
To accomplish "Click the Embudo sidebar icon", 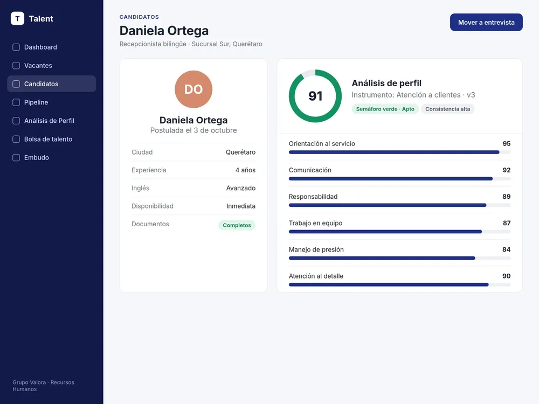I will coord(16,157).
